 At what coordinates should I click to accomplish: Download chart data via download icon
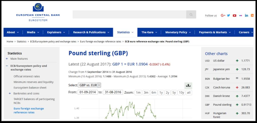(x=188, y=85)
